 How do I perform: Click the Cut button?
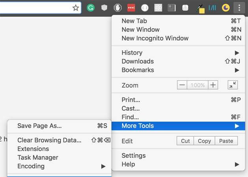[185, 141]
